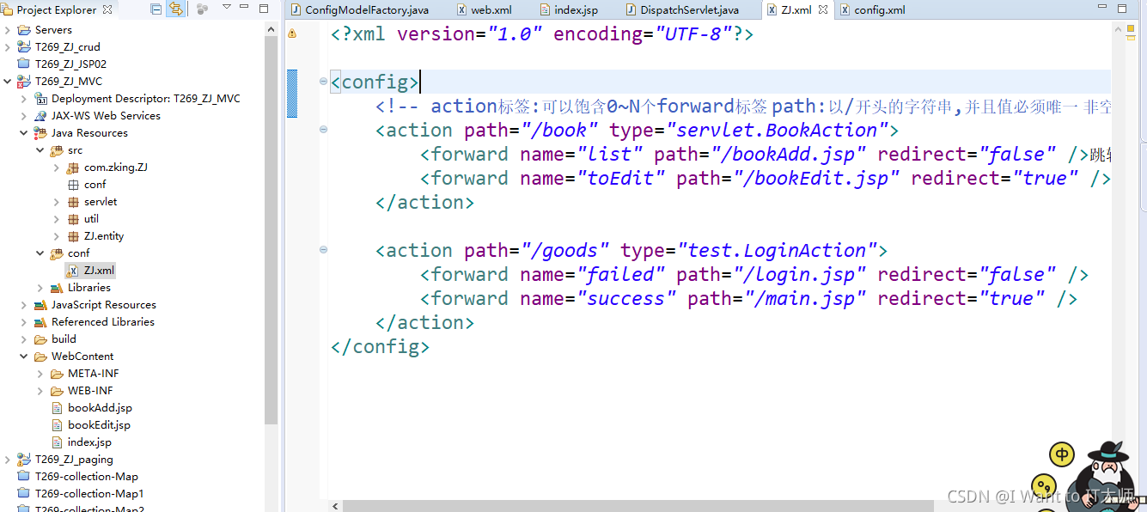Image resolution: width=1147 pixels, height=512 pixels.
Task: Close the Project Explorer view tab
Action: pos(107,9)
